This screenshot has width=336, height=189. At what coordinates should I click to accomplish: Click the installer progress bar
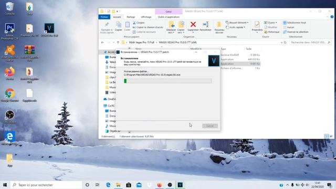[168, 81]
